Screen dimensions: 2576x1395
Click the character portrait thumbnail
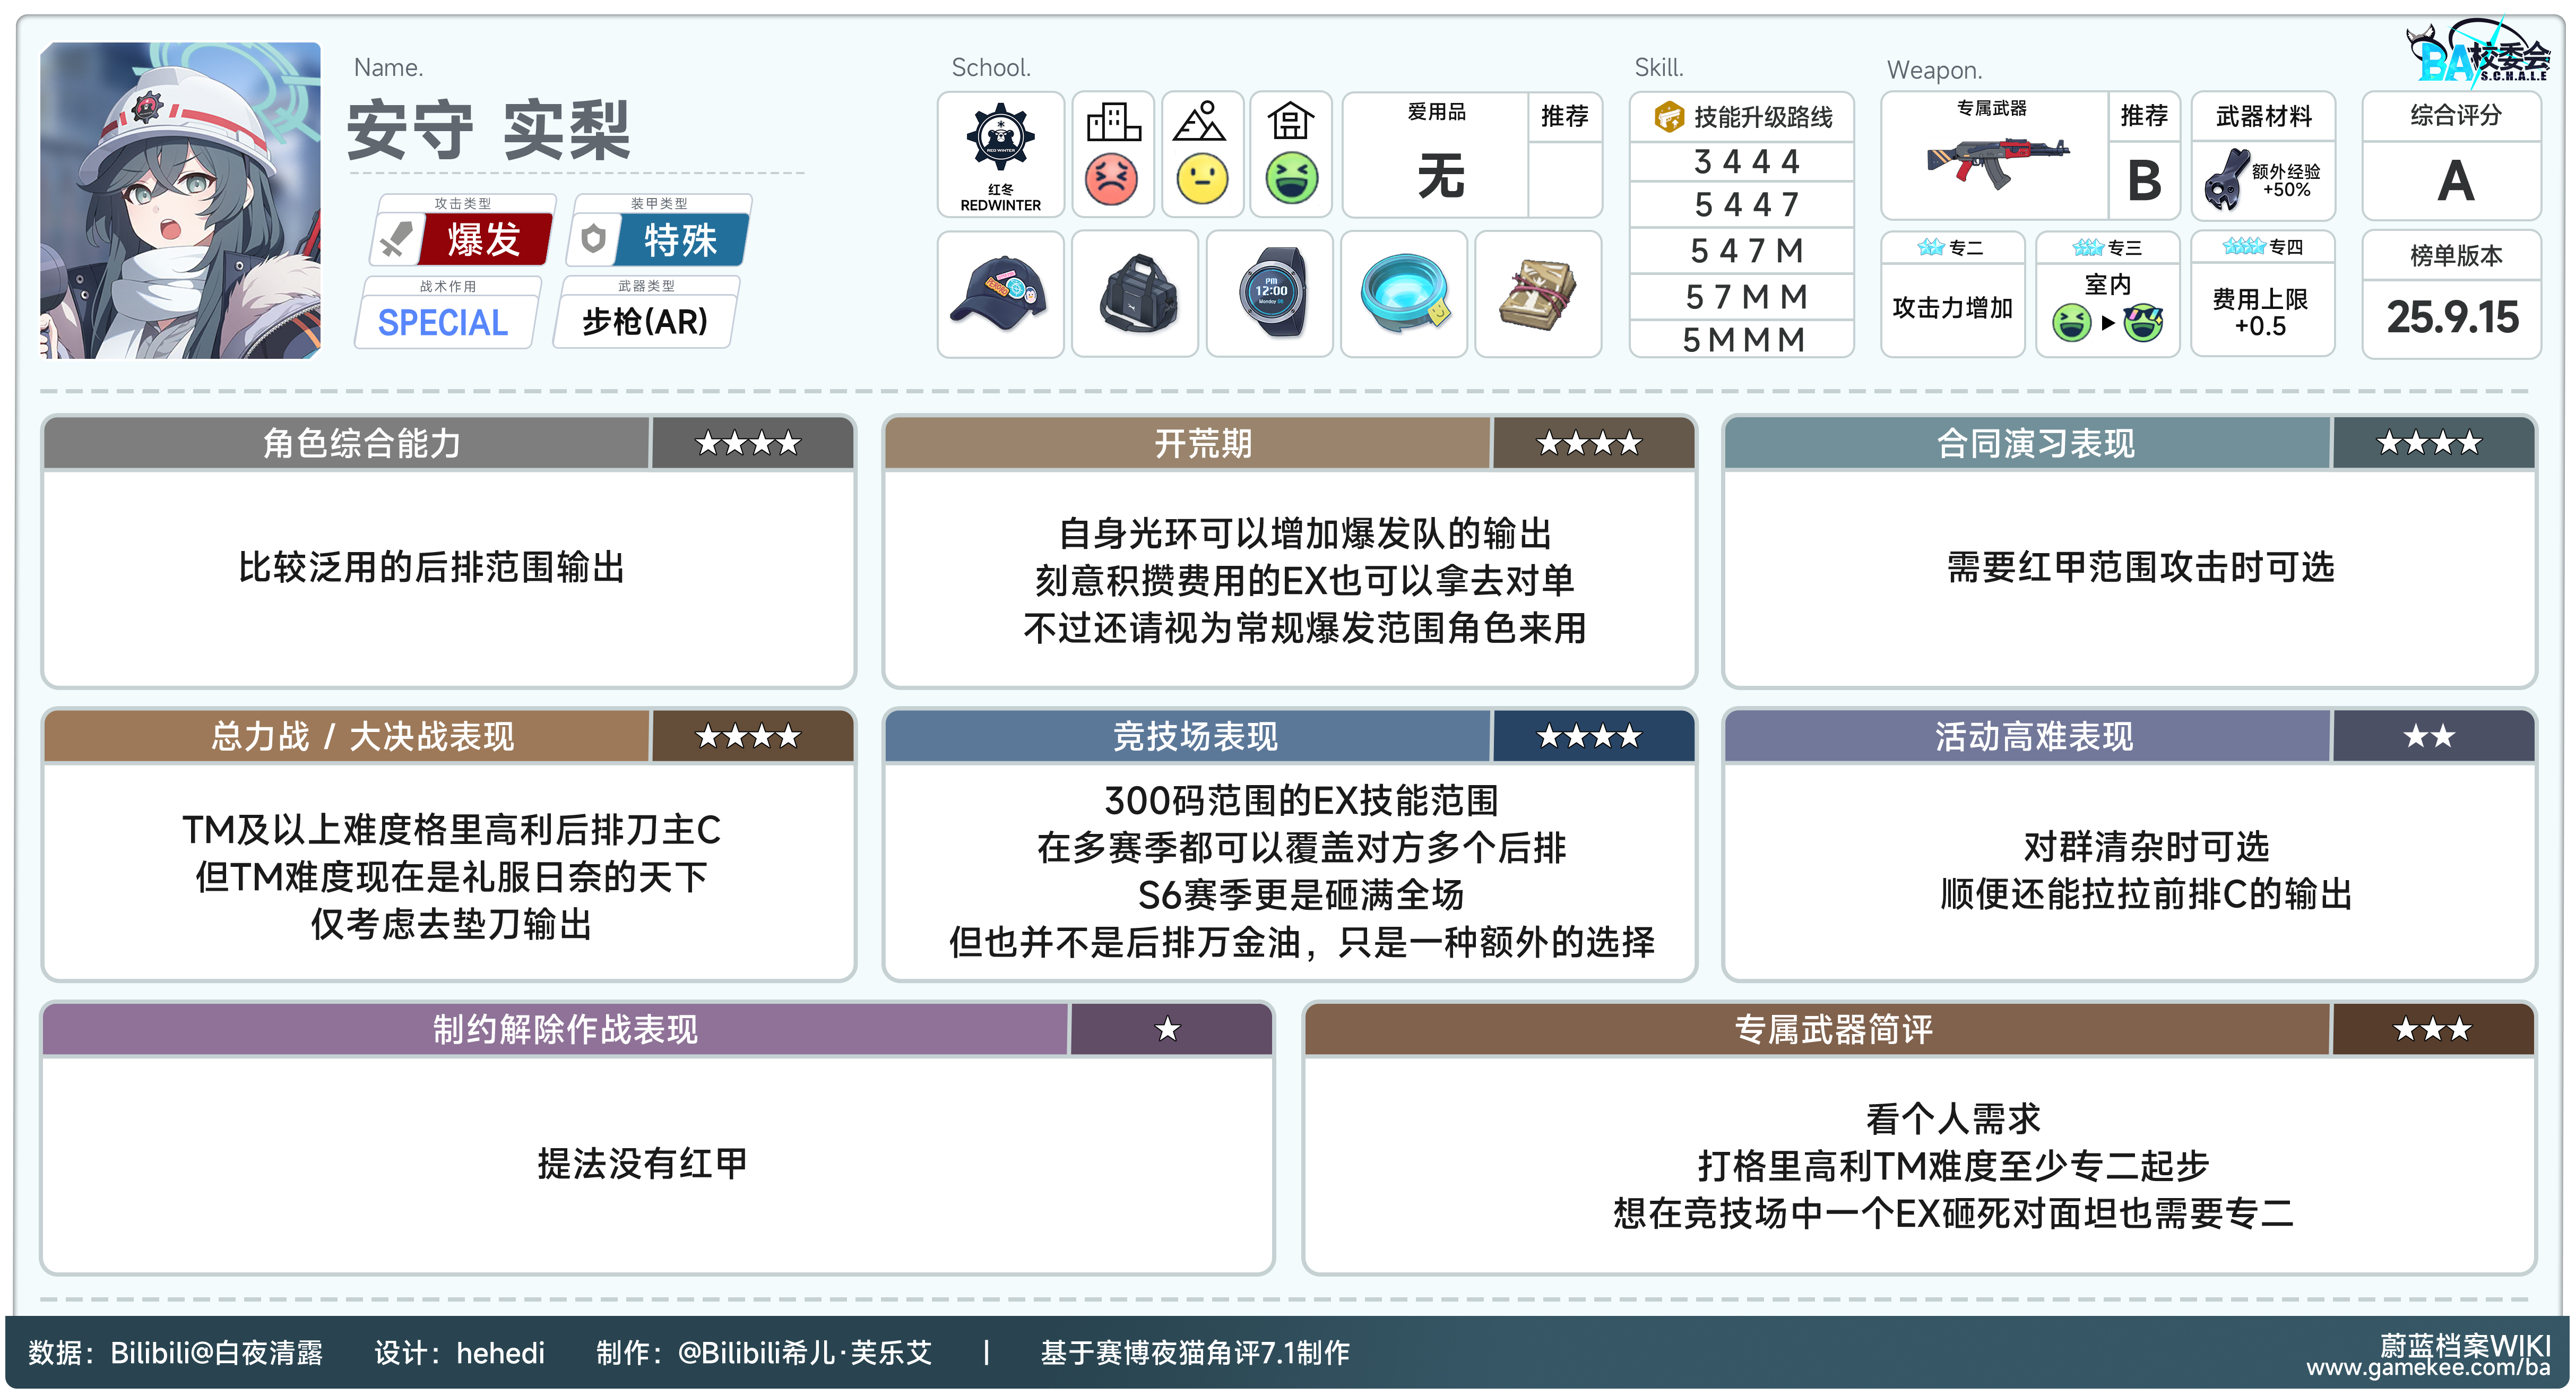click(181, 200)
